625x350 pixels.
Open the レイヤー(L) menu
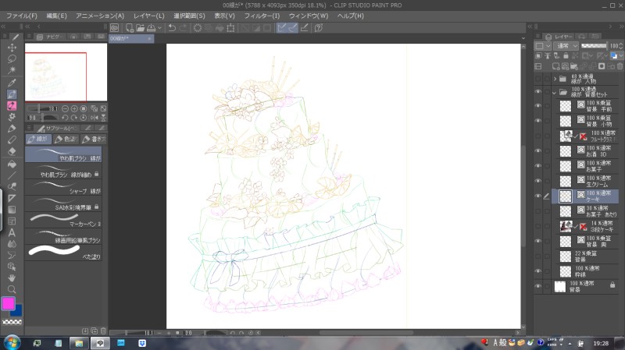148,16
